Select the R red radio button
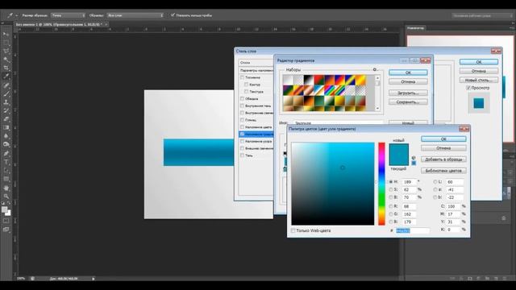Screen dimensions: 516x290 tap(391, 206)
